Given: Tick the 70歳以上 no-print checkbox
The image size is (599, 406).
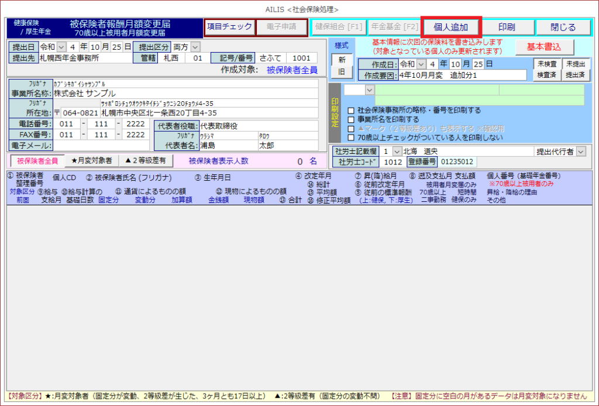Looking at the screenshot, I should pyautogui.click(x=351, y=138).
